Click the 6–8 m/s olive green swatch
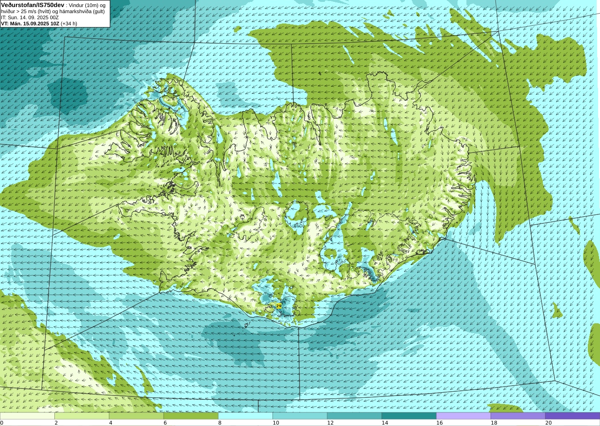This screenshot has width=600, height=426. (191, 416)
